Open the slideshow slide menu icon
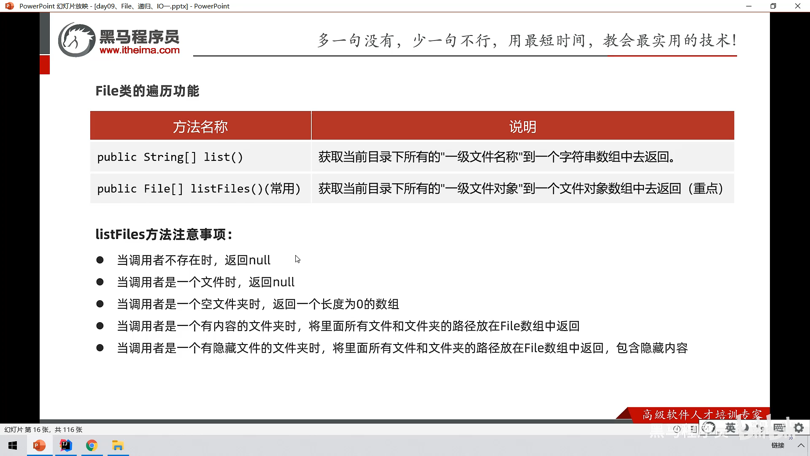Viewport: 810px width, 456px height. (694, 429)
